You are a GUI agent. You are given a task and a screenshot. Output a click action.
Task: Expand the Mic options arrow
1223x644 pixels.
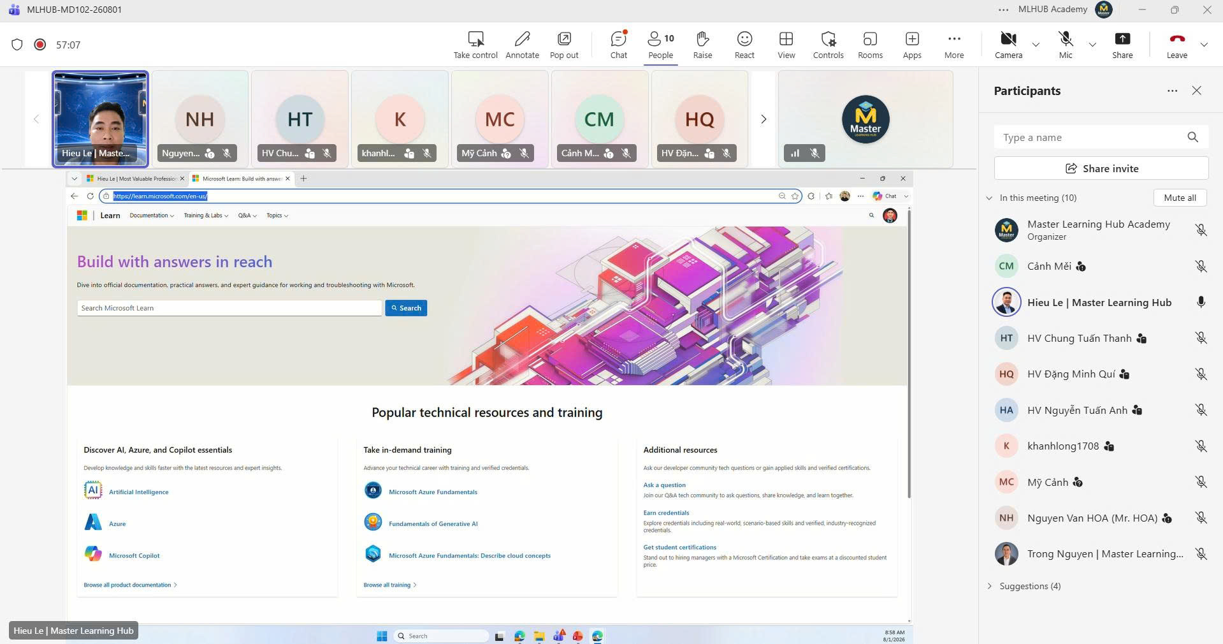click(1092, 45)
